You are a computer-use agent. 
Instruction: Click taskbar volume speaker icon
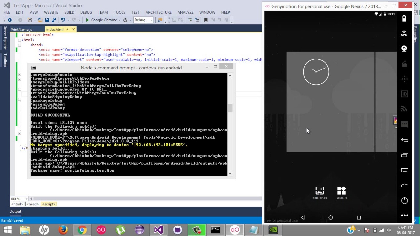(389, 230)
